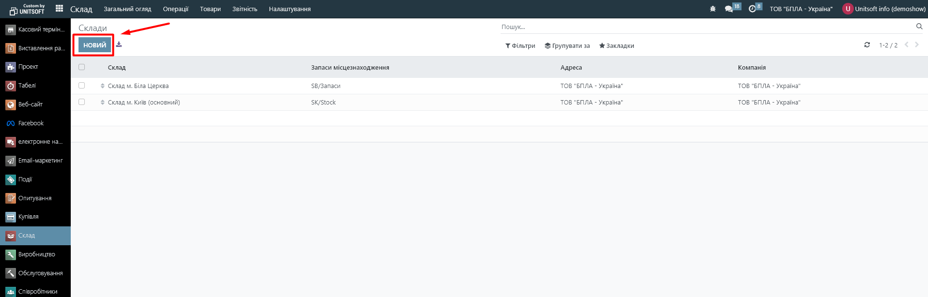Click the refresh list icon
The width and height of the screenshot is (928, 297).
point(867,45)
